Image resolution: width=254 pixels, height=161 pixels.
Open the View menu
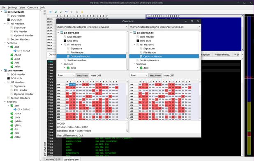click(x=22, y=8)
